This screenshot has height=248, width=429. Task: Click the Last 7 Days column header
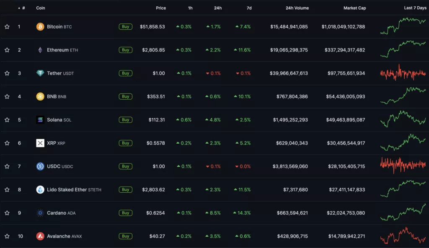[x=415, y=8]
